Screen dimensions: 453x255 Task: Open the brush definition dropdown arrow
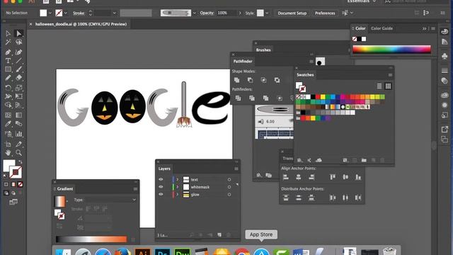[x=194, y=13]
